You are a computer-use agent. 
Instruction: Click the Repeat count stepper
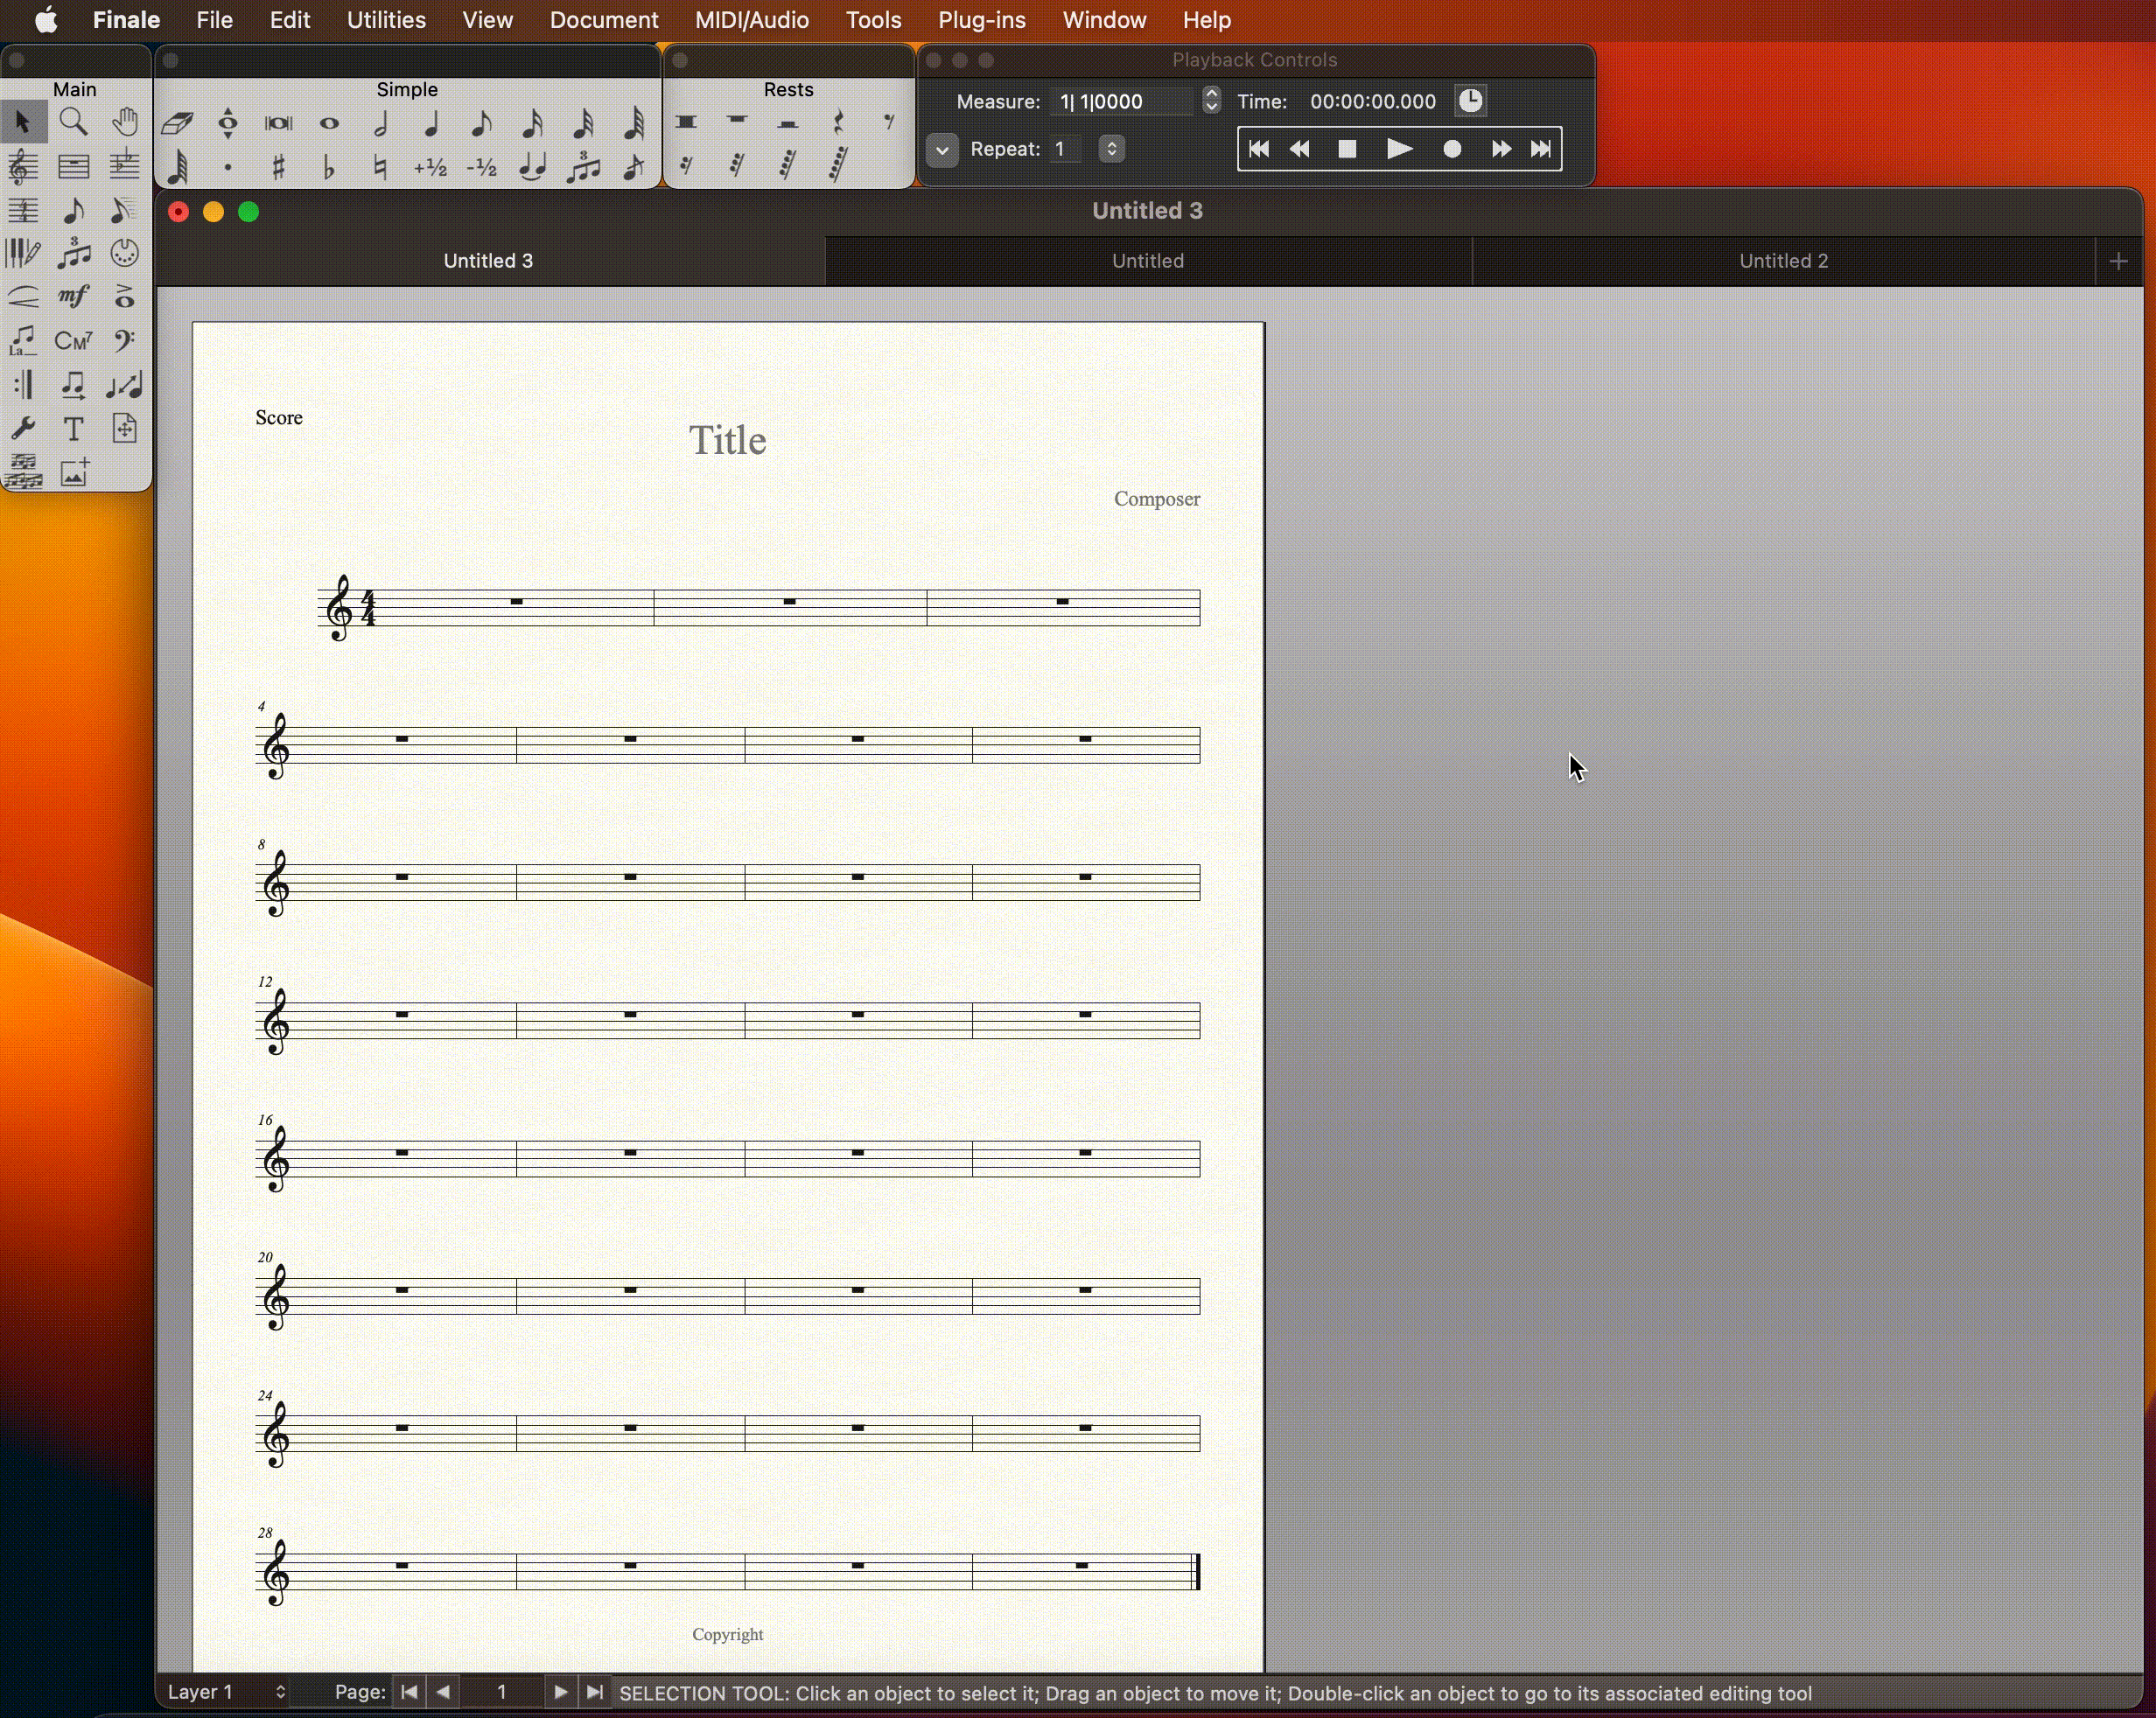point(1111,149)
